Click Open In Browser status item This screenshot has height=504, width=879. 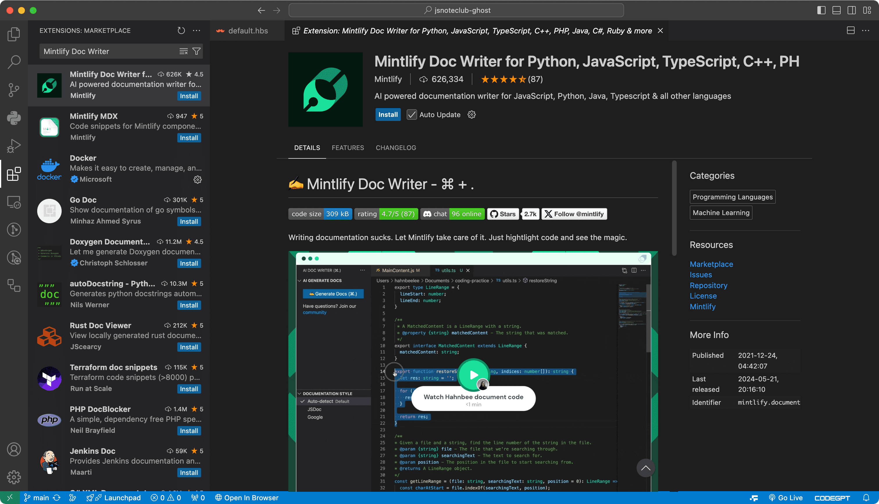pos(247,498)
